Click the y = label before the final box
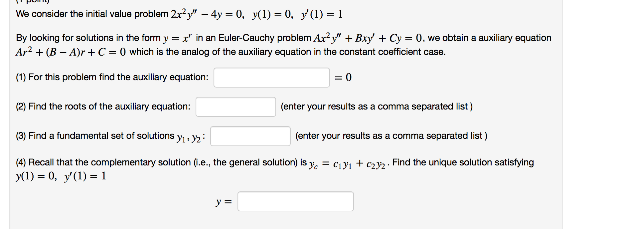The width and height of the screenshot is (618, 229). (223, 201)
